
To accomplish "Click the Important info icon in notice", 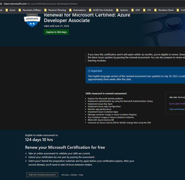I will click(89, 71).
